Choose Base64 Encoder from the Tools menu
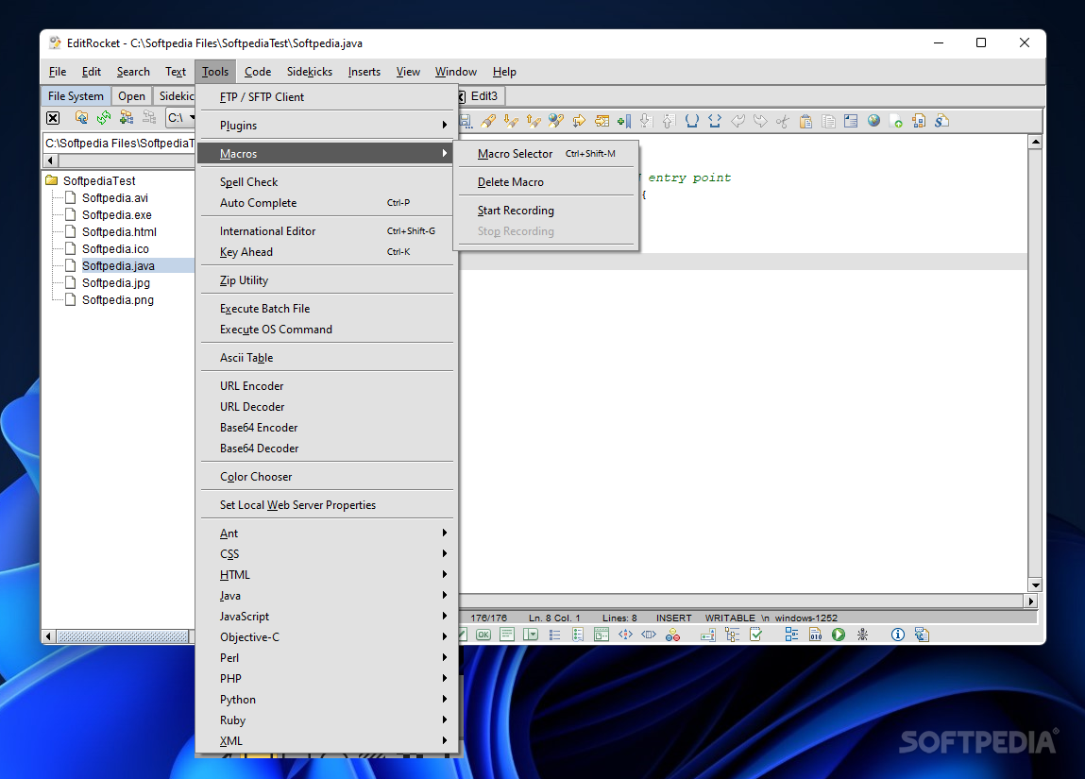The height and width of the screenshot is (779, 1085). pyautogui.click(x=325, y=428)
